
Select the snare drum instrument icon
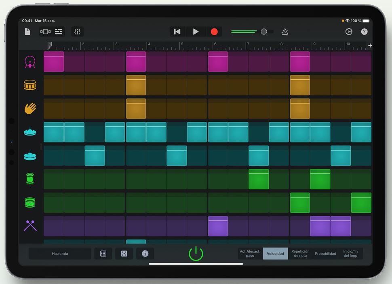tap(30, 85)
